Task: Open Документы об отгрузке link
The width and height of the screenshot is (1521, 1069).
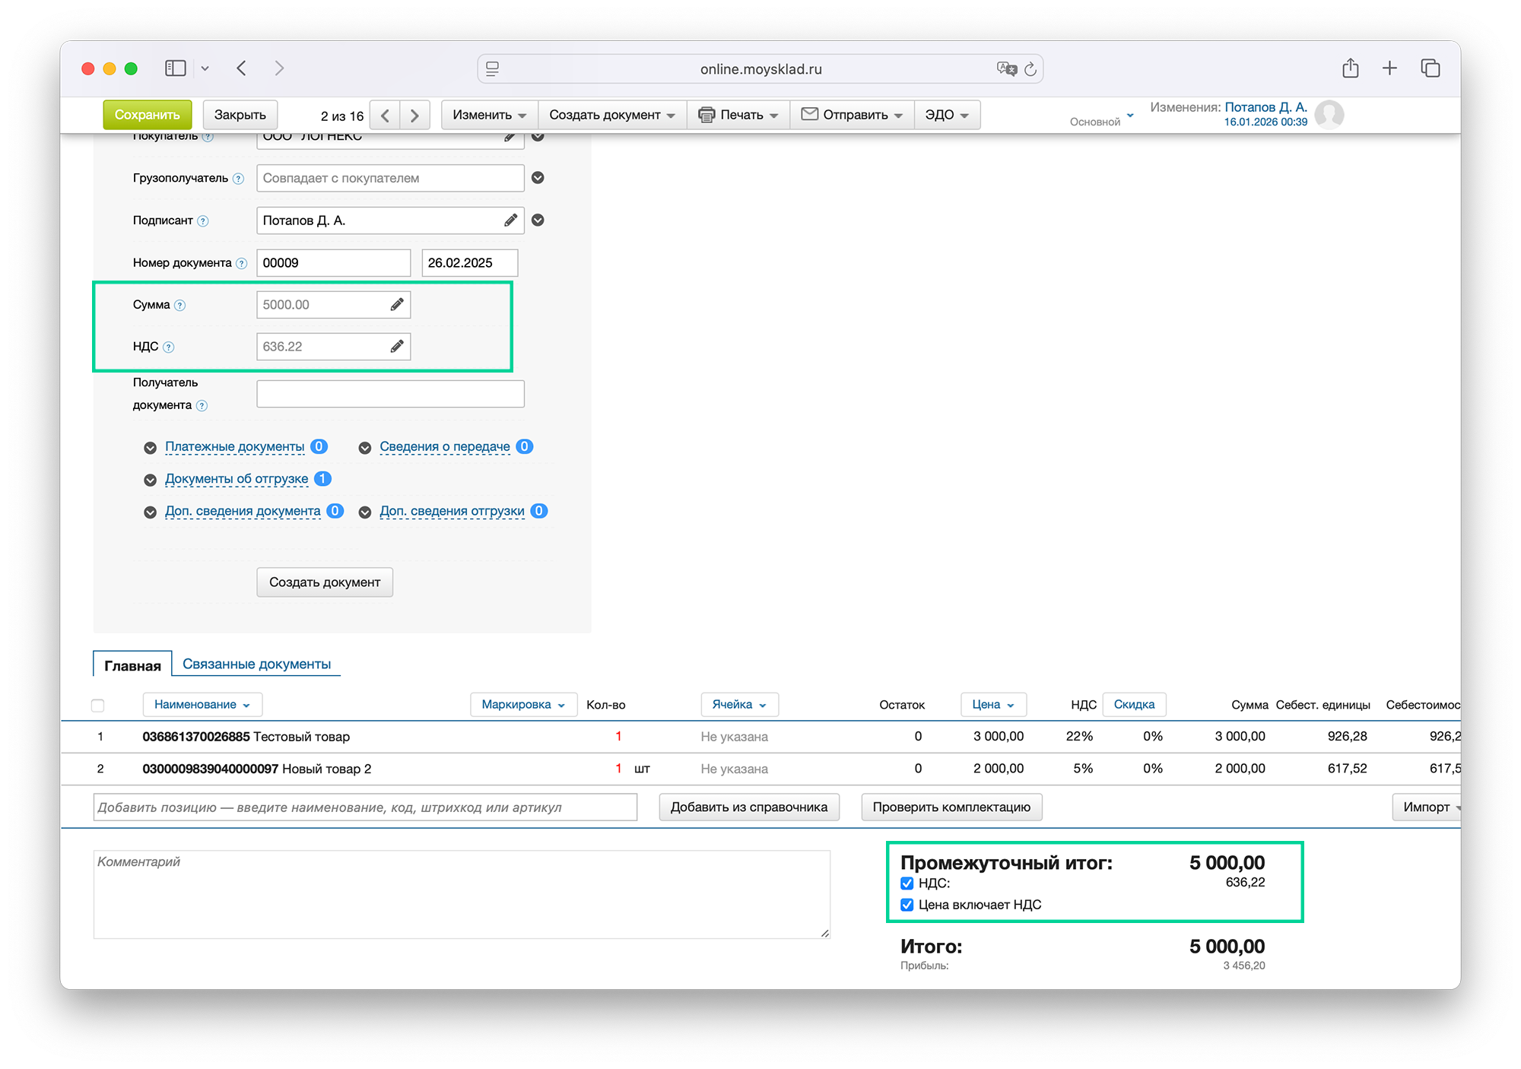Action: (237, 479)
